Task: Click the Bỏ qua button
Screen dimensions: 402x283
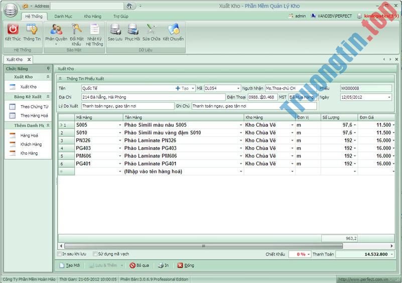Action: tap(139, 265)
